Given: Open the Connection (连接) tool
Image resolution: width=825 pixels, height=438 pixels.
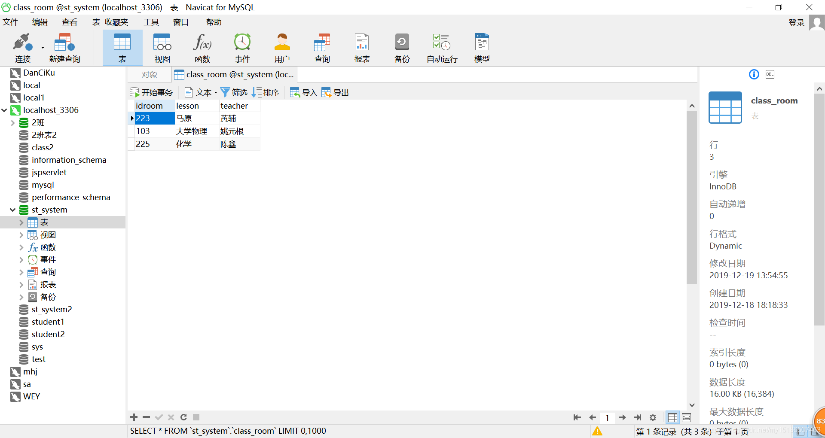Looking at the screenshot, I should coord(22,48).
